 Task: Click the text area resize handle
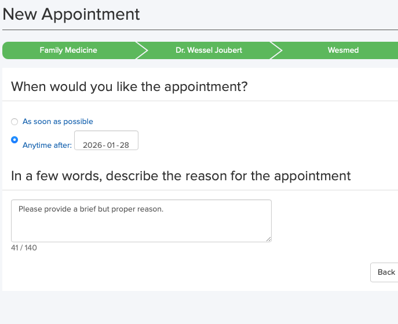(x=268, y=239)
